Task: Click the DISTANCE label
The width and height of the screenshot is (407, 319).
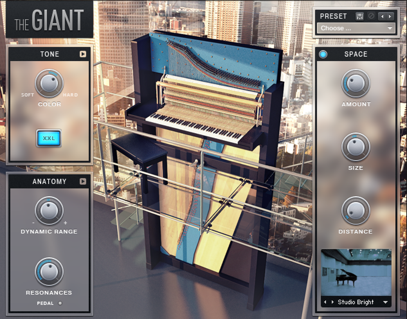Action: [x=356, y=232]
